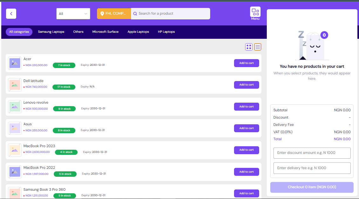Click the 9 in stock badge
Viewport: 359px width, 199px height.
pos(64,109)
